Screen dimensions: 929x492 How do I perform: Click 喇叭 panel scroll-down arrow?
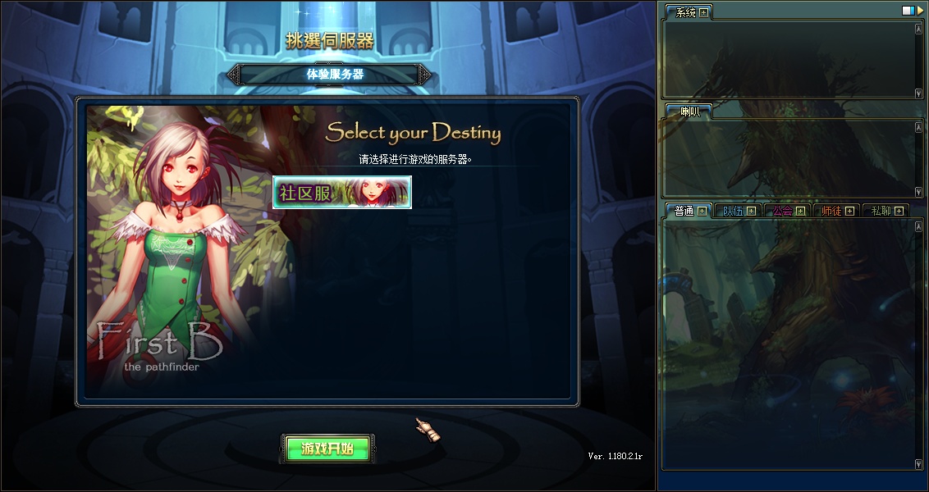(919, 192)
